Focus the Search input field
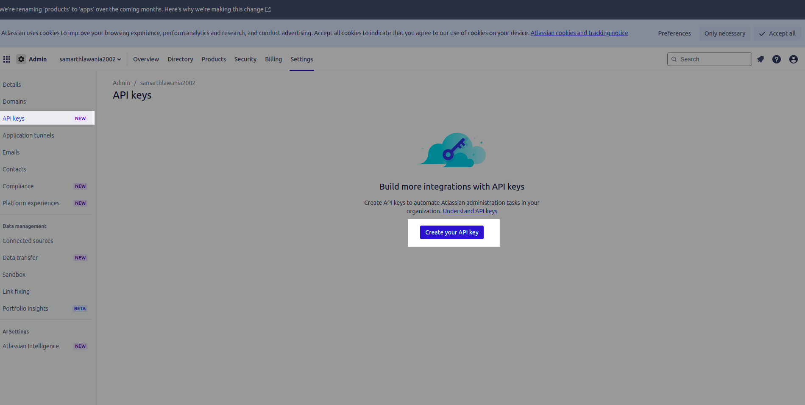Viewport: 805px width, 405px height. 710,59
